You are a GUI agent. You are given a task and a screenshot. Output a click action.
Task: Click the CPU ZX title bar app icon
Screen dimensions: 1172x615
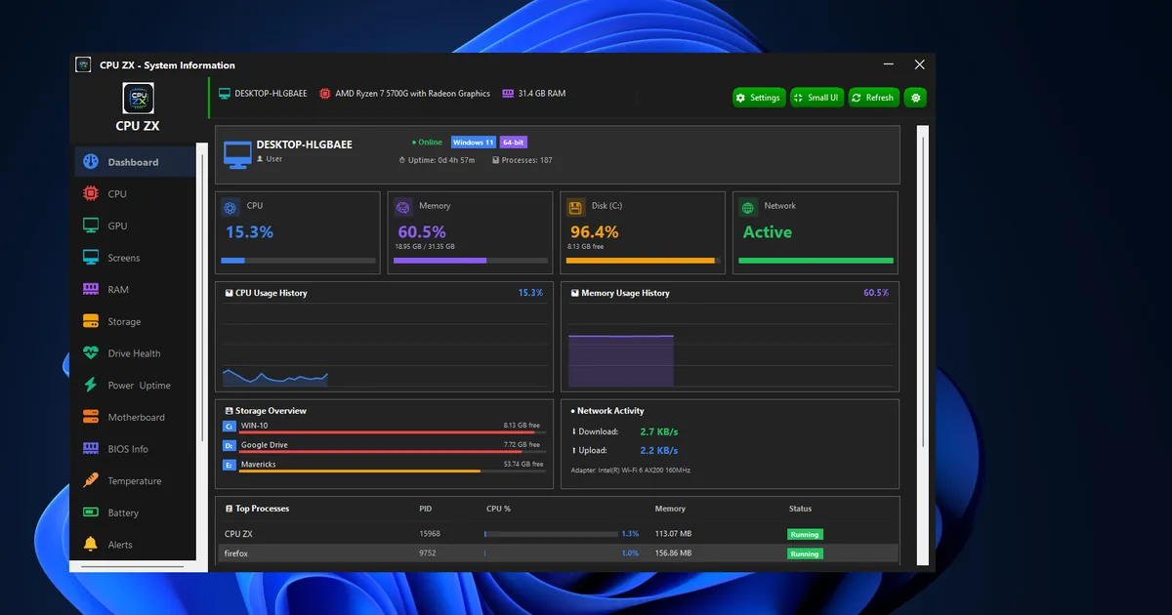point(84,65)
